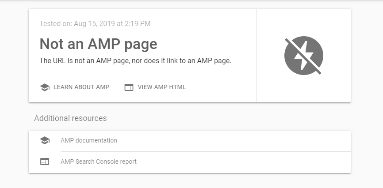Image resolution: width=383 pixels, height=188 pixels.
Task: Click the graduation cap icon beside Learn About AMP
Action: [x=45, y=87]
